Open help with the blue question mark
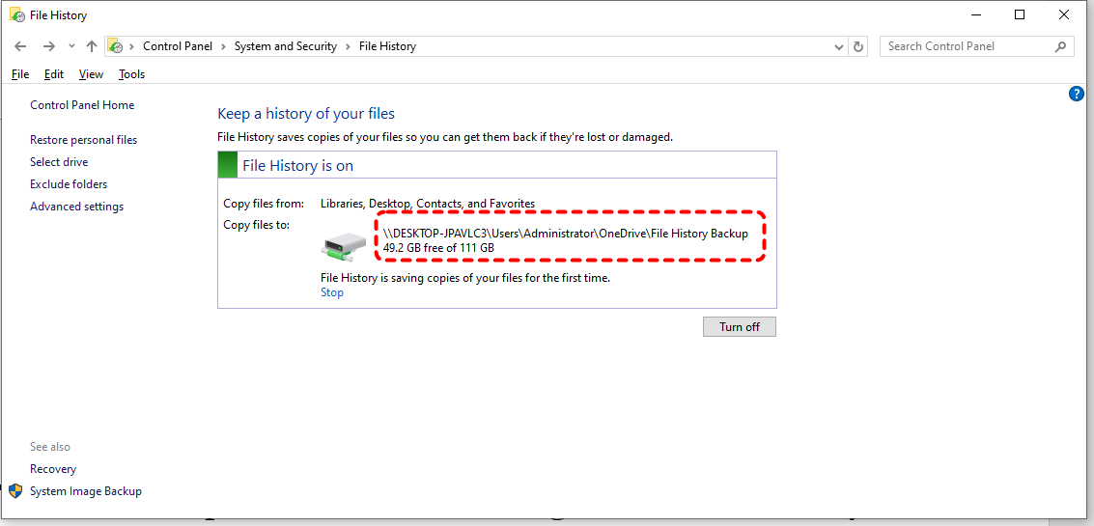The width and height of the screenshot is (1094, 526). click(1077, 95)
